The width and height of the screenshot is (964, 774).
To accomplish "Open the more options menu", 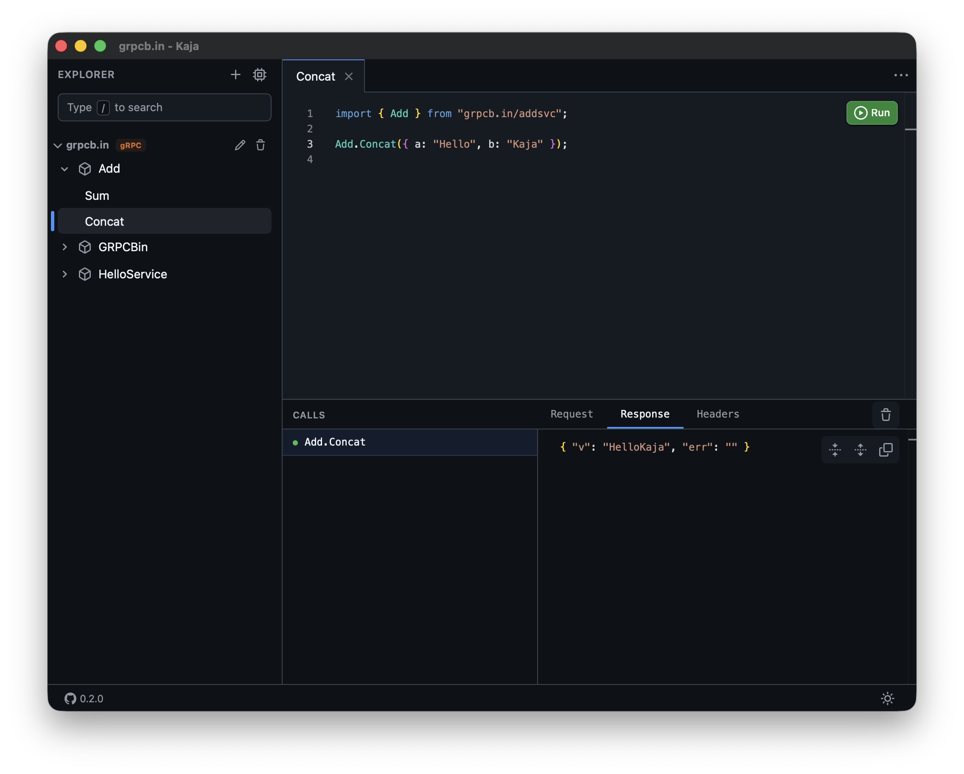I will (x=900, y=75).
